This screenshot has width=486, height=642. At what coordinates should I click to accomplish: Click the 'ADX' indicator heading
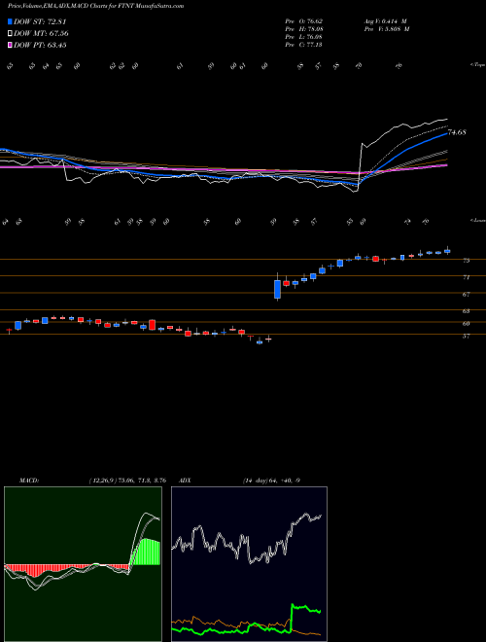pyautogui.click(x=185, y=481)
